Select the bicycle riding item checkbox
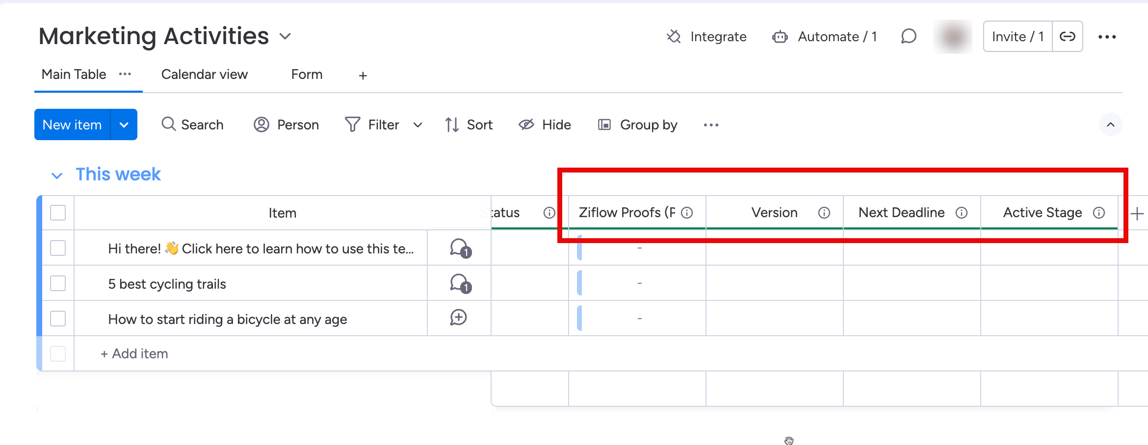 [x=58, y=319]
